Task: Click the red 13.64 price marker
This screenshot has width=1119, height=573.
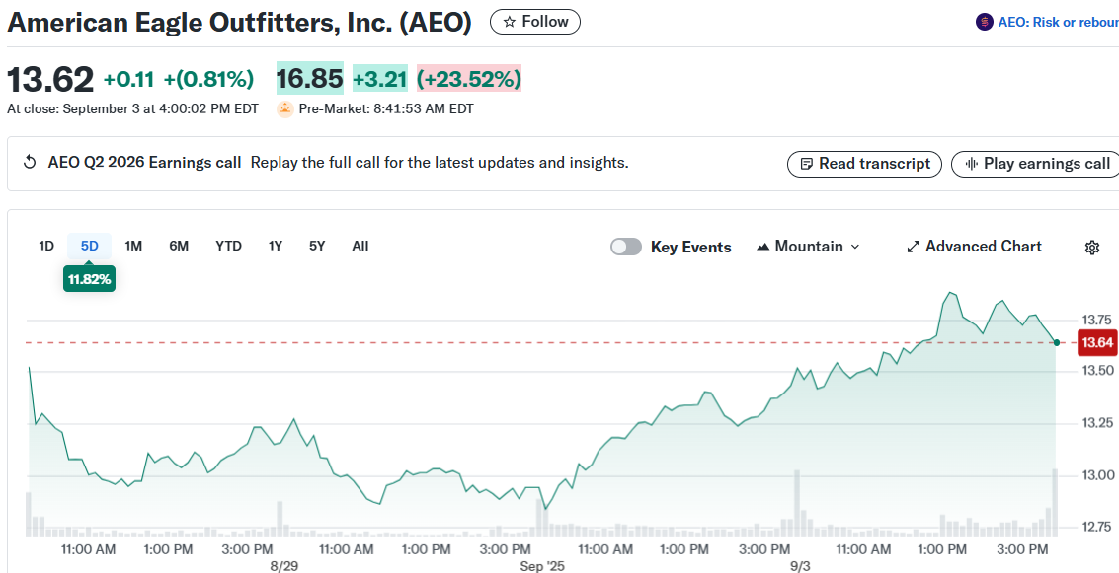Action: point(1097,343)
